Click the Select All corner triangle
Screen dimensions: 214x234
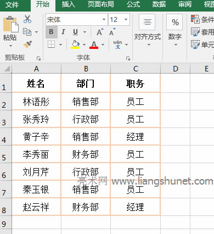pos(7,69)
